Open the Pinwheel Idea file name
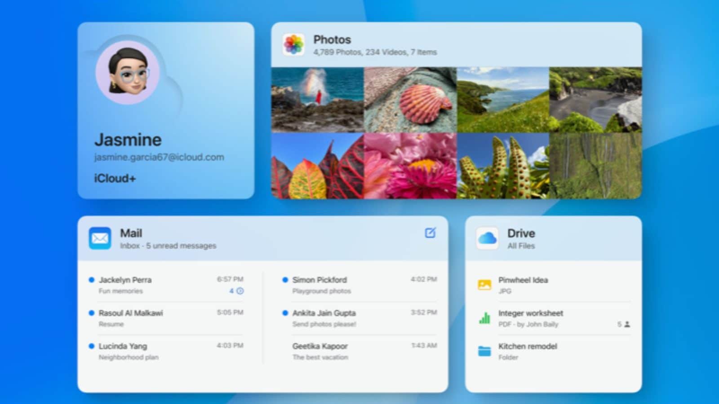The height and width of the screenshot is (404, 719). pos(523,280)
